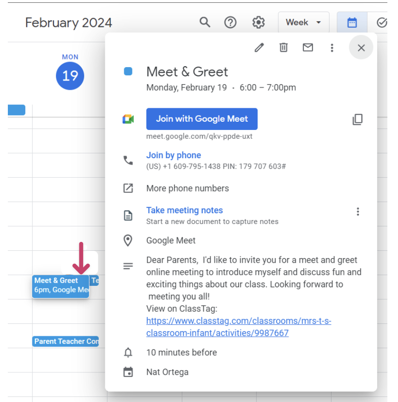Open Meet & Greet event in calendar grid
The height and width of the screenshot is (402, 398).
point(60,286)
